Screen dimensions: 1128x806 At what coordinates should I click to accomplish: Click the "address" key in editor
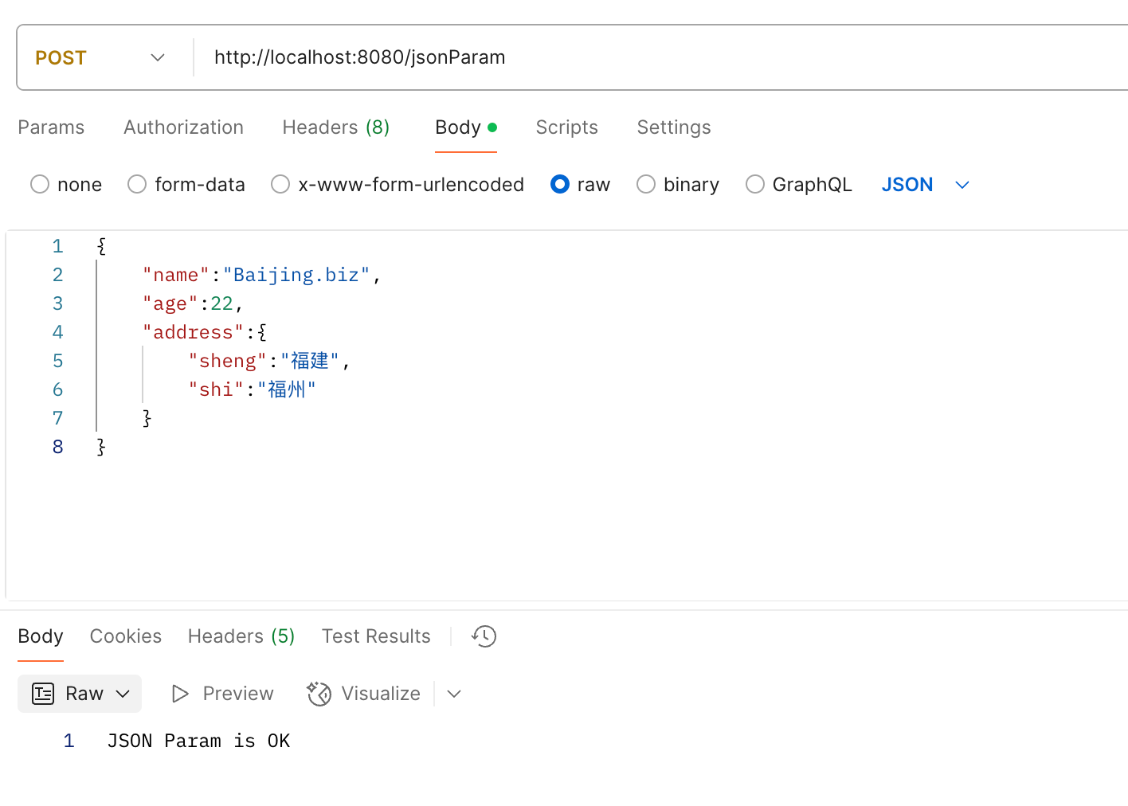(193, 332)
